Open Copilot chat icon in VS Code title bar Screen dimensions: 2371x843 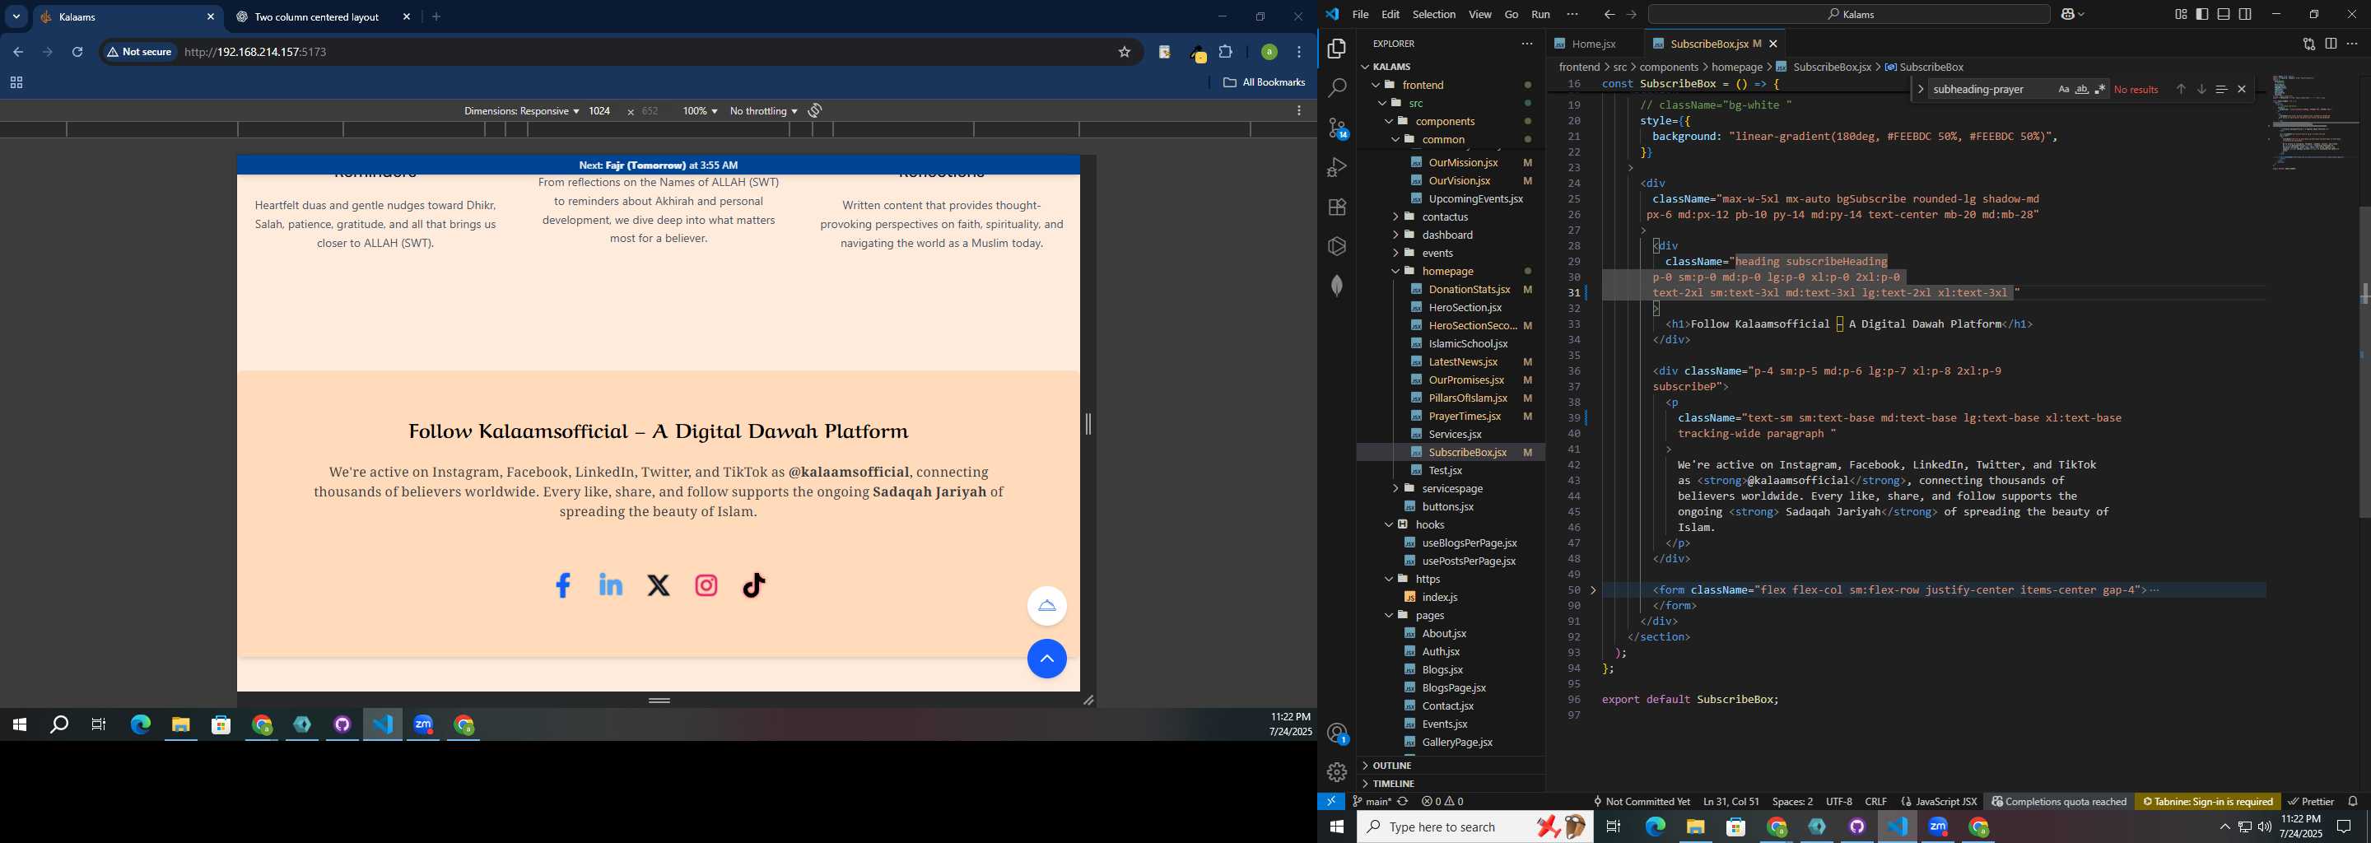[x=2067, y=15]
